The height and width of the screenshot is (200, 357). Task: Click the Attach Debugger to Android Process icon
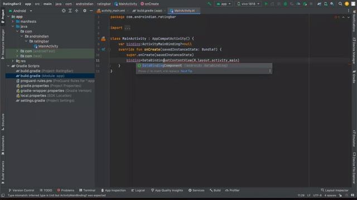click(x=305, y=4)
